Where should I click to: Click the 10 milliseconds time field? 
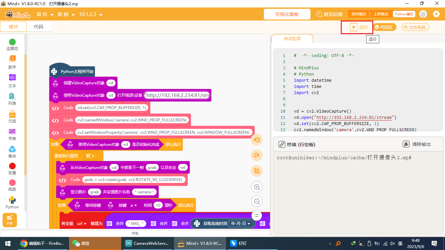[158, 205]
